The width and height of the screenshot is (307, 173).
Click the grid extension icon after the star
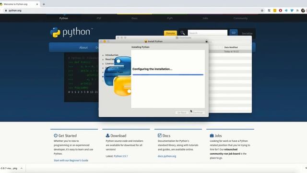point(269,11)
